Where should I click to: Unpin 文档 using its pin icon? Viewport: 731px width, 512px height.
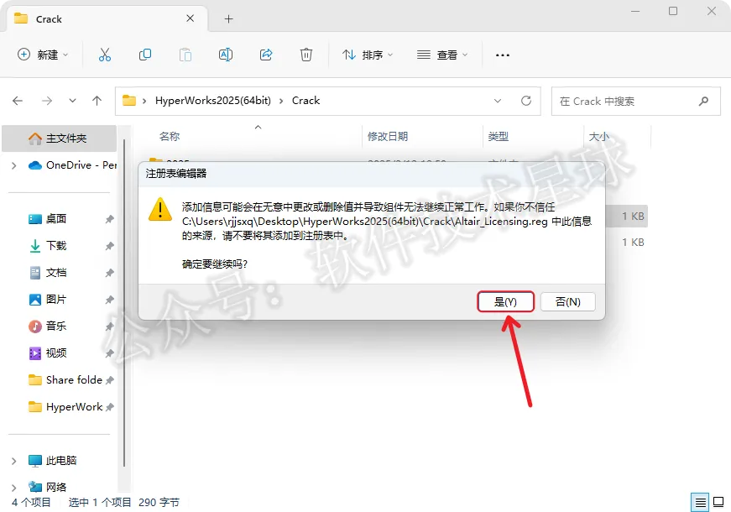[x=110, y=273]
